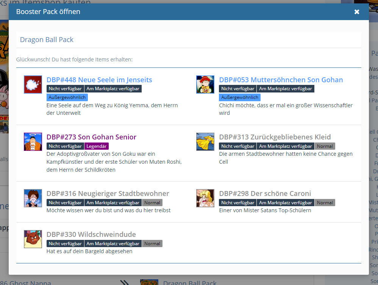This screenshot has height=285, width=378.
Task: Open DBP#053 Muttersöhnchen Son Gohan link
Action: (x=281, y=80)
